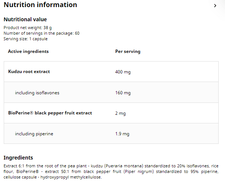Select the Kudzu root extract row label
Image resolution: width=225 pixels, height=183 pixels.
tap(29, 72)
